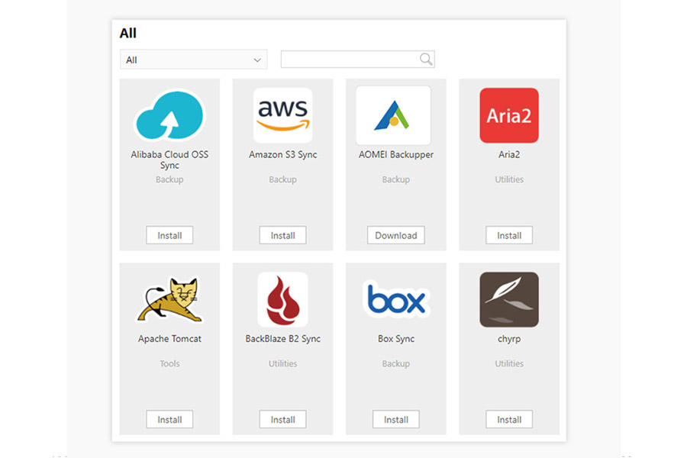The height and width of the screenshot is (458, 687).
Task: Click the BackBlaze B2 Sync flame icon
Action: pos(282,299)
